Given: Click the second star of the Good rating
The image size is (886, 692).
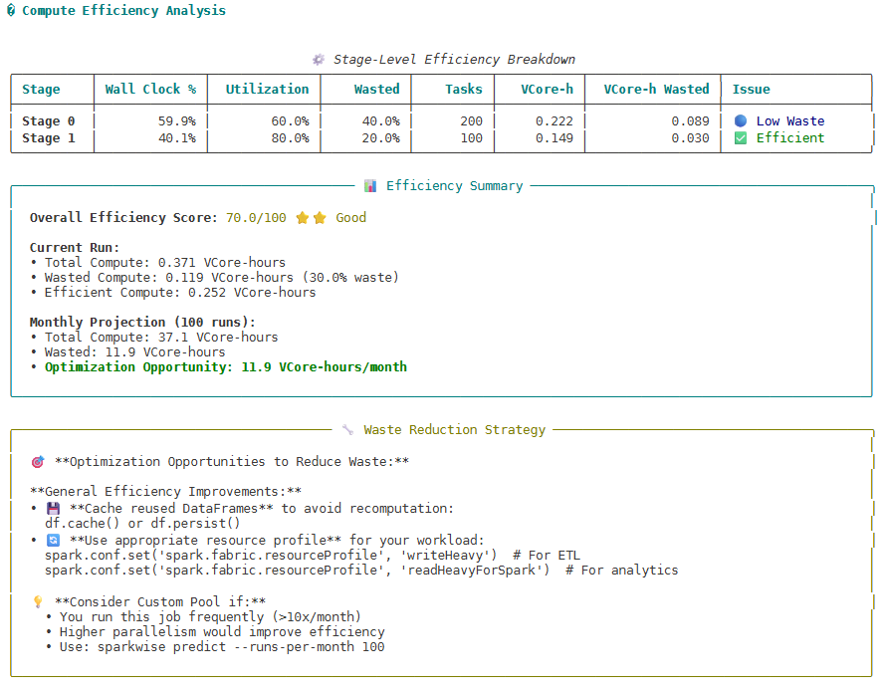Looking at the screenshot, I should [320, 218].
